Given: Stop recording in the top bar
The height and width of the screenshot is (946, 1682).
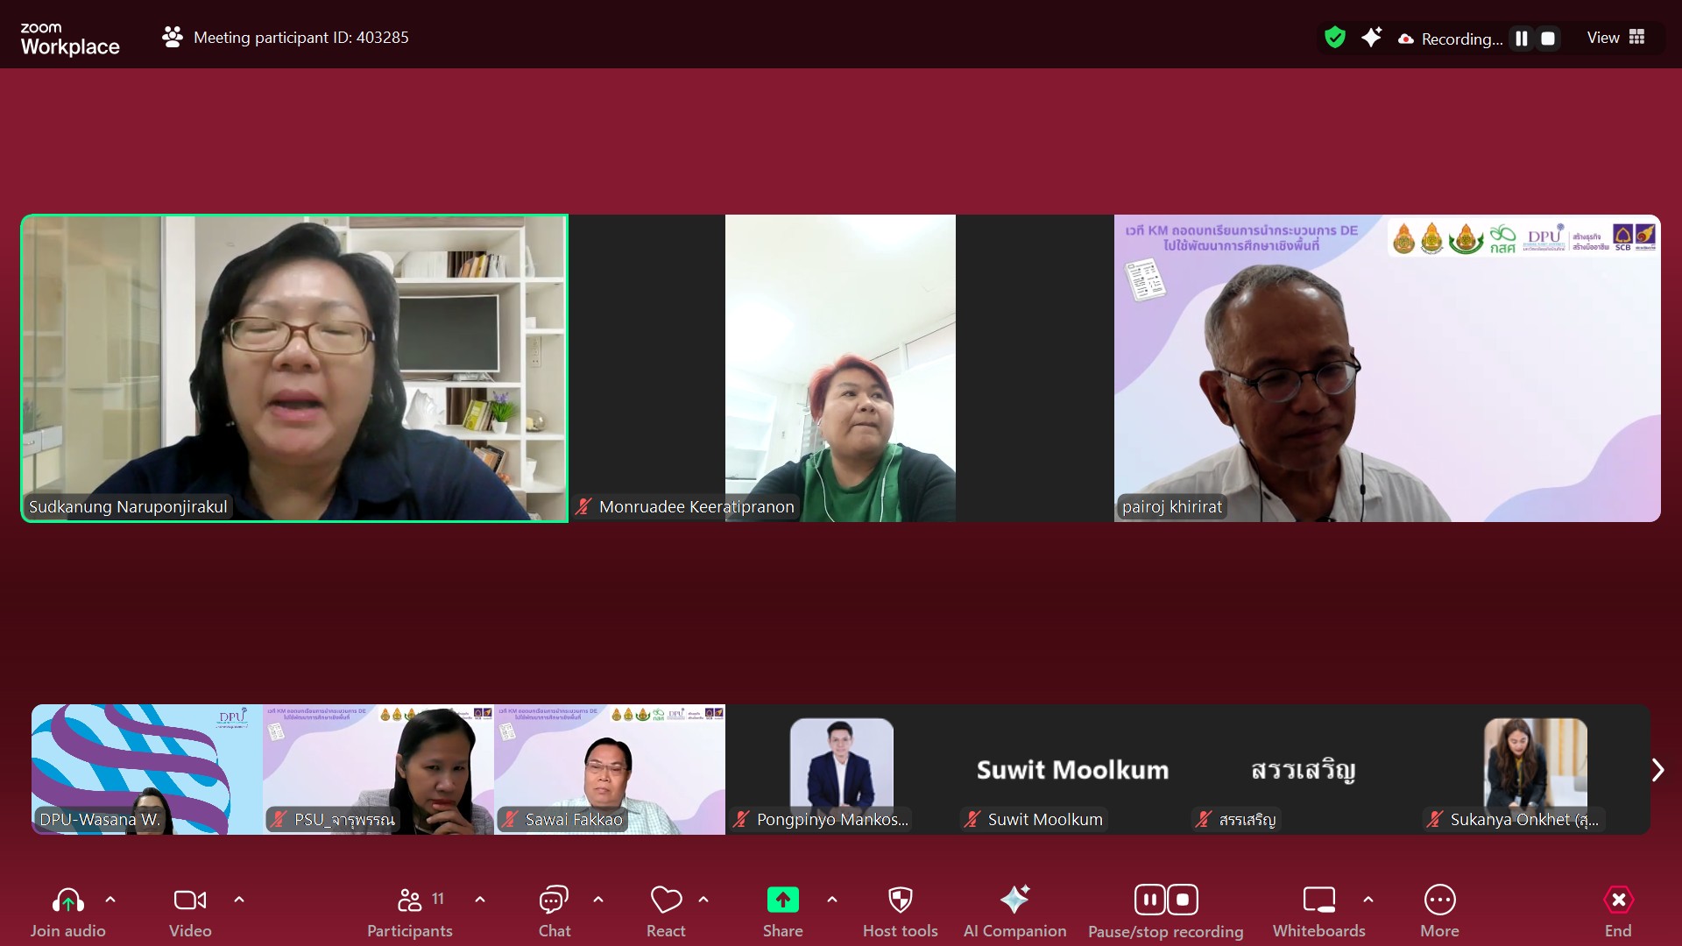Looking at the screenshot, I should pyautogui.click(x=1548, y=39).
